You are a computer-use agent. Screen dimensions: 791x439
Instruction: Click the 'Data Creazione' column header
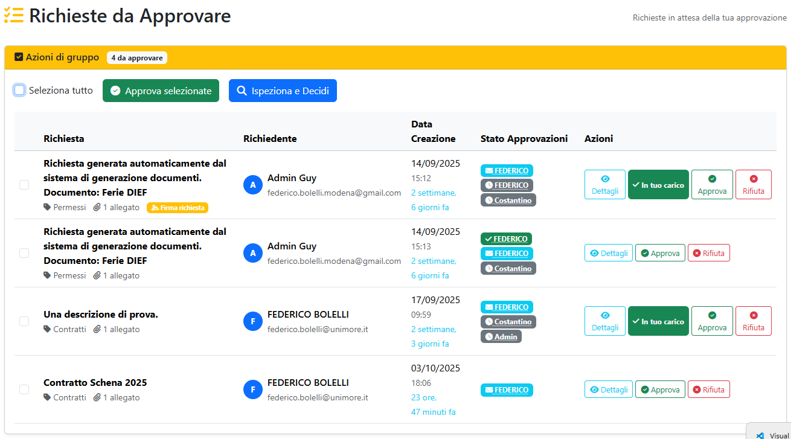click(433, 131)
